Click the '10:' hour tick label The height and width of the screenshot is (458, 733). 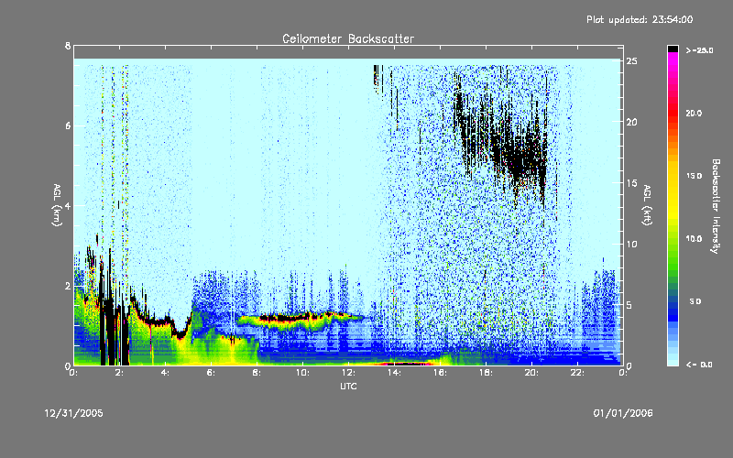pyautogui.click(x=303, y=373)
